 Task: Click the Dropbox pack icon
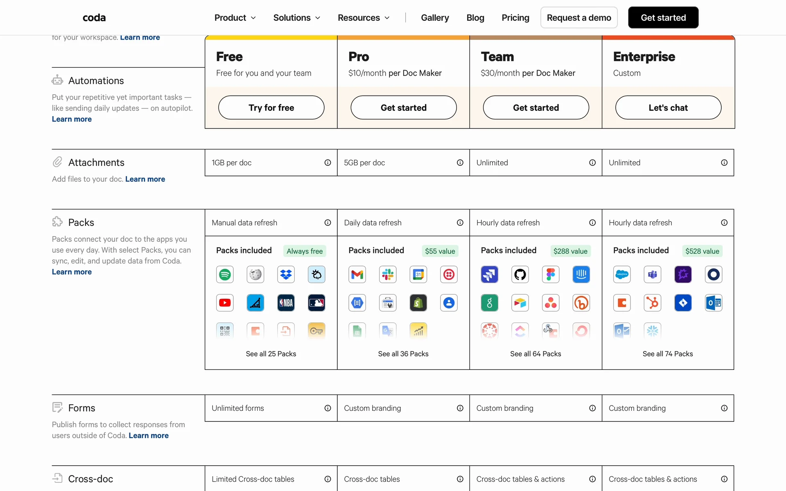pos(286,275)
